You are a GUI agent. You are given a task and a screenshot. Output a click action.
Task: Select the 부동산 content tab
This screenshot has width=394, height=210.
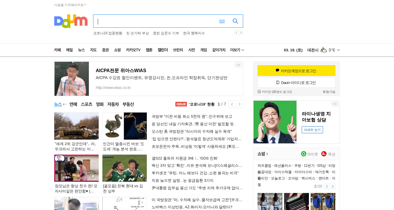point(128,104)
